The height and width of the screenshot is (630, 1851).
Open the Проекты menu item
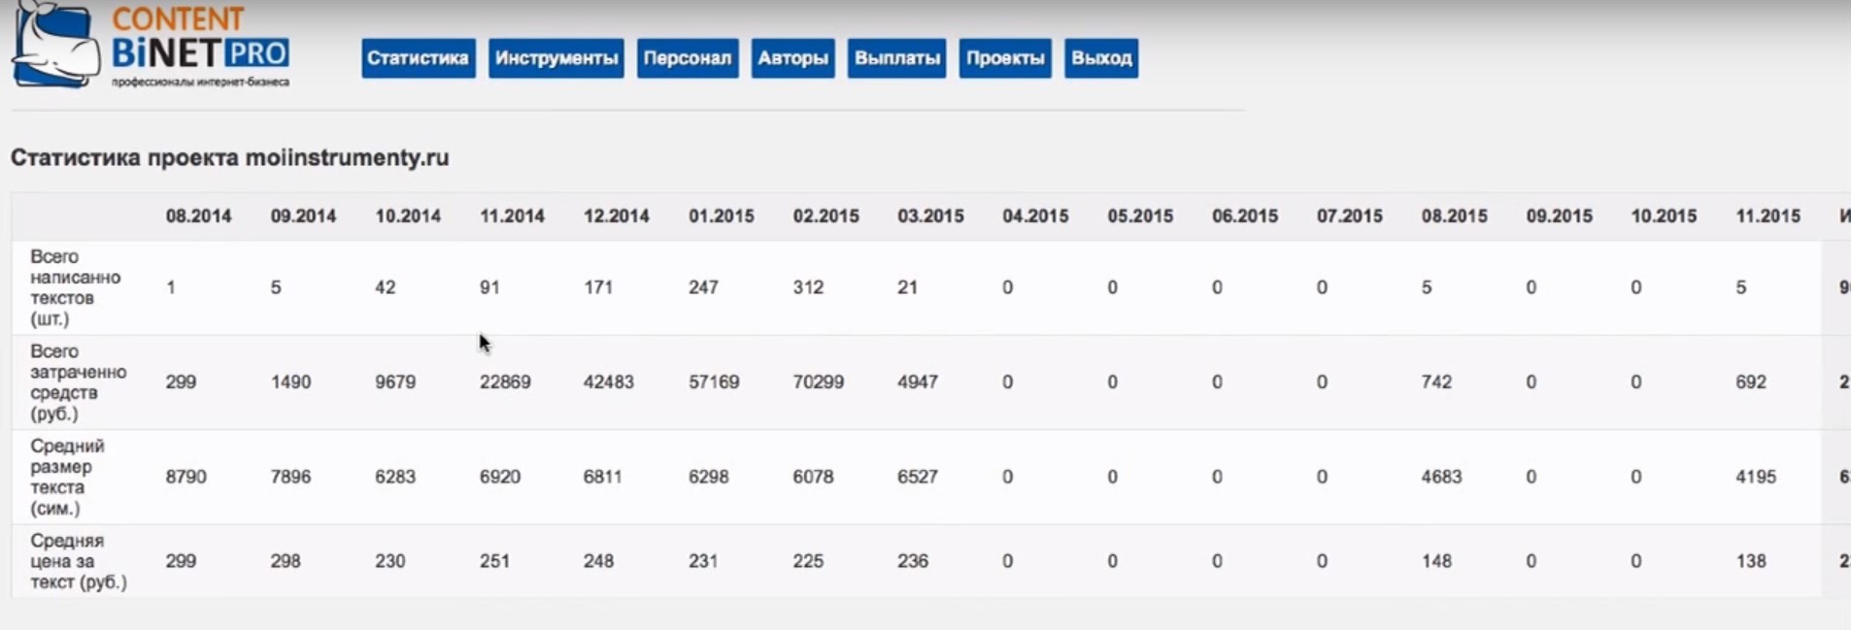(x=1005, y=58)
